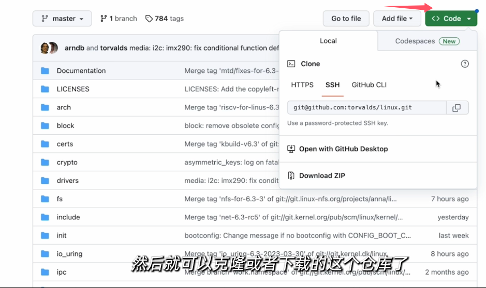Select the Local tab
Viewport: 486px width, 288px height.
(328, 41)
